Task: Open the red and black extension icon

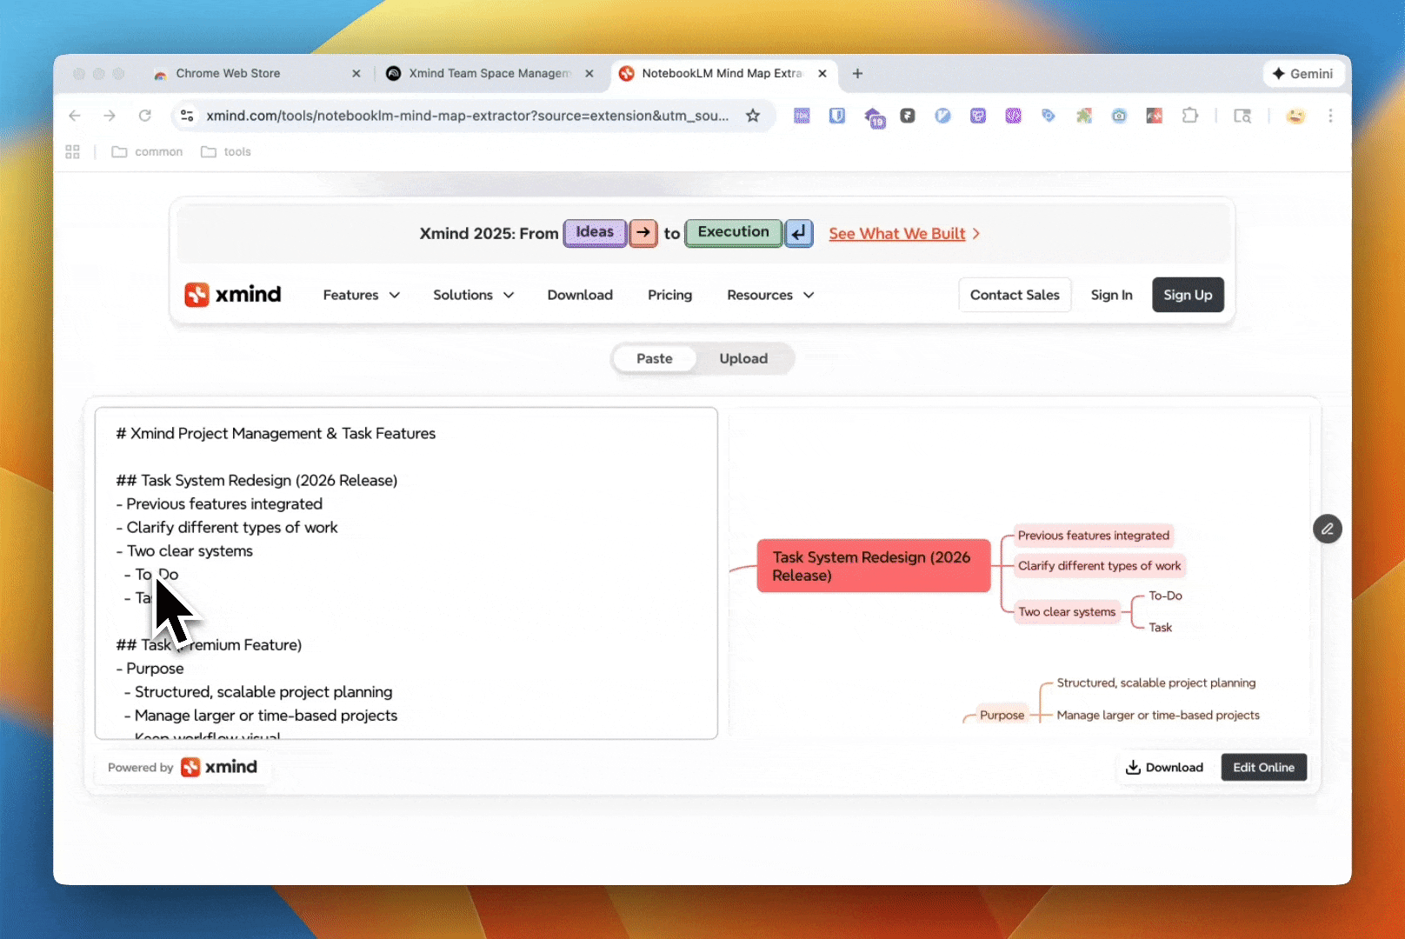Action: click(x=1155, y=116)
